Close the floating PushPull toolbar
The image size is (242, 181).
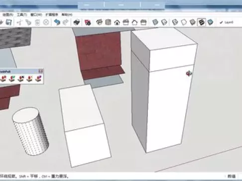point(41,71)
